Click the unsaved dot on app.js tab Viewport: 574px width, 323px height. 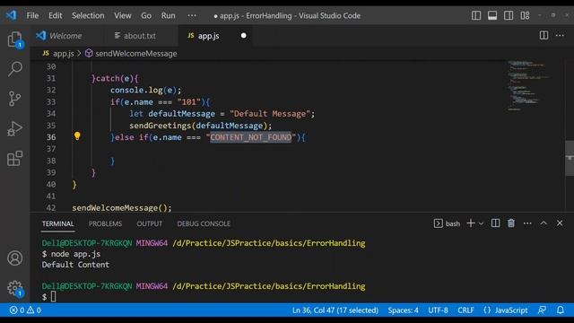coord(243,36)
